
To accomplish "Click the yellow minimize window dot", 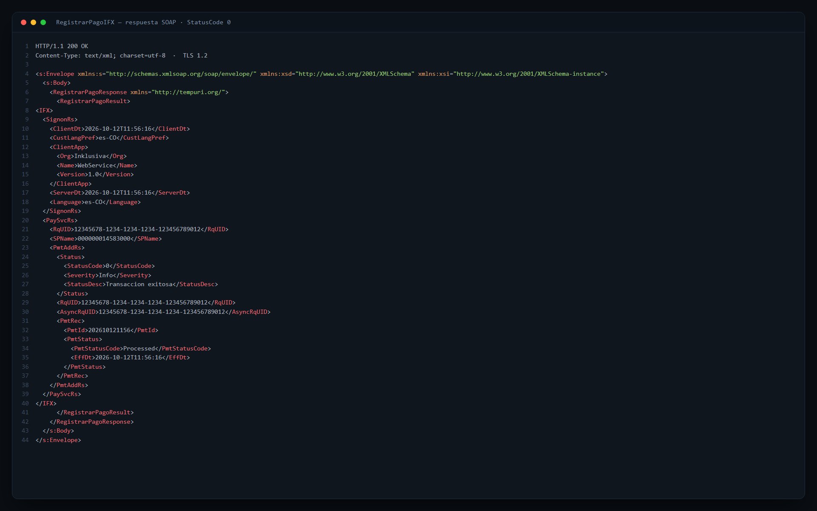I will click(x=34, y=22).
